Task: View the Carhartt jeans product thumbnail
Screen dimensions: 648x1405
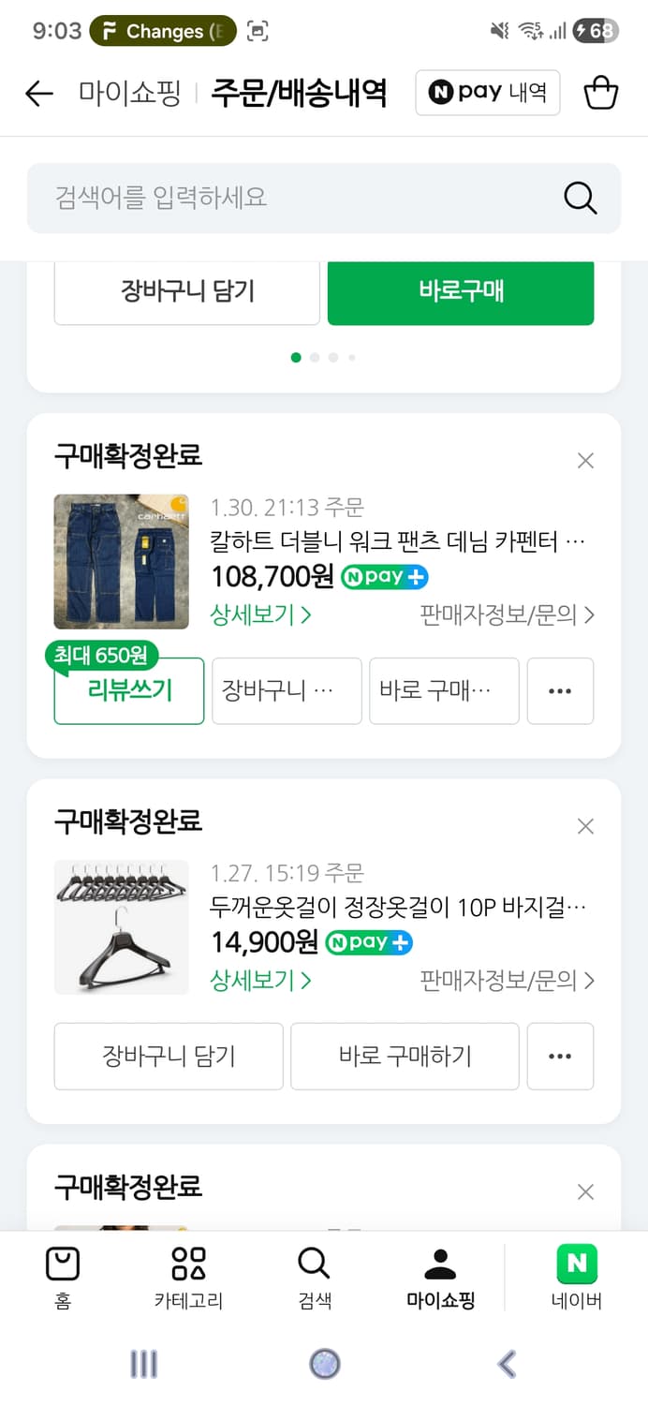Action: 122,562
